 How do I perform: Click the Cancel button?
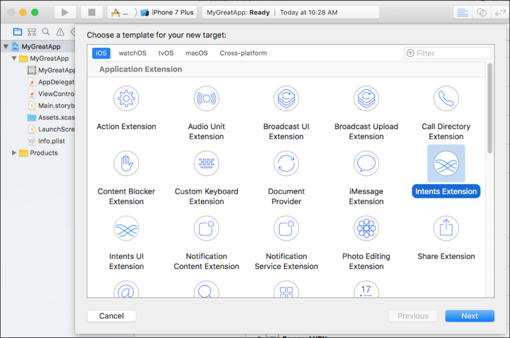pos(112,316)
